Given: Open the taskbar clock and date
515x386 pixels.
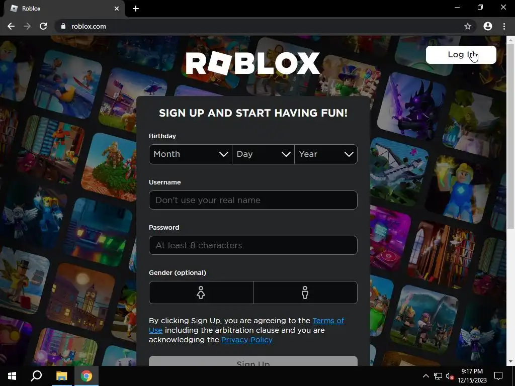Looking at the screenshot, I should click(472, 376).
